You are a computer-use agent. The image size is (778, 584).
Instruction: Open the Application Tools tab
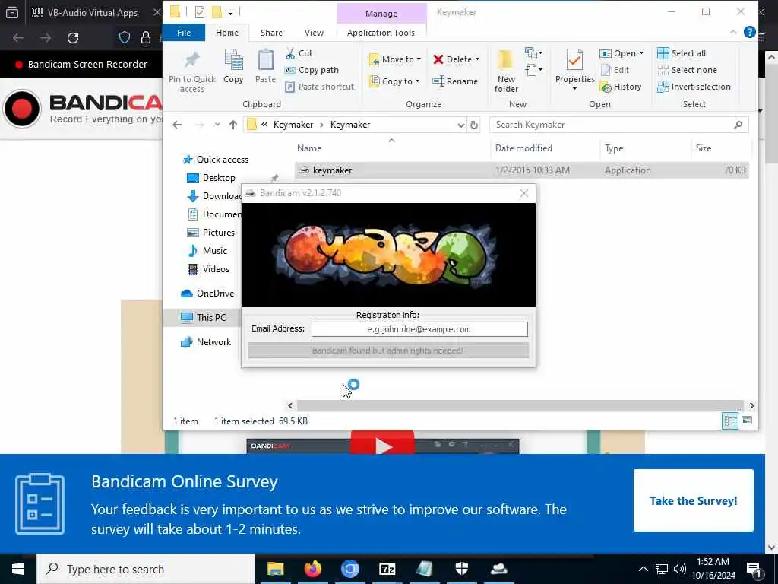(x=381, y=33)
